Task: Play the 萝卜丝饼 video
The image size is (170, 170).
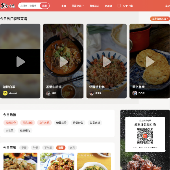Action: tap(150, 62)
